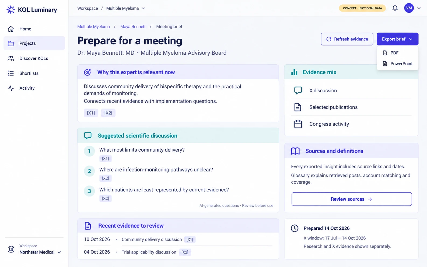
Task: Click the "Congress activity" row text
Action: click(329, 124)
